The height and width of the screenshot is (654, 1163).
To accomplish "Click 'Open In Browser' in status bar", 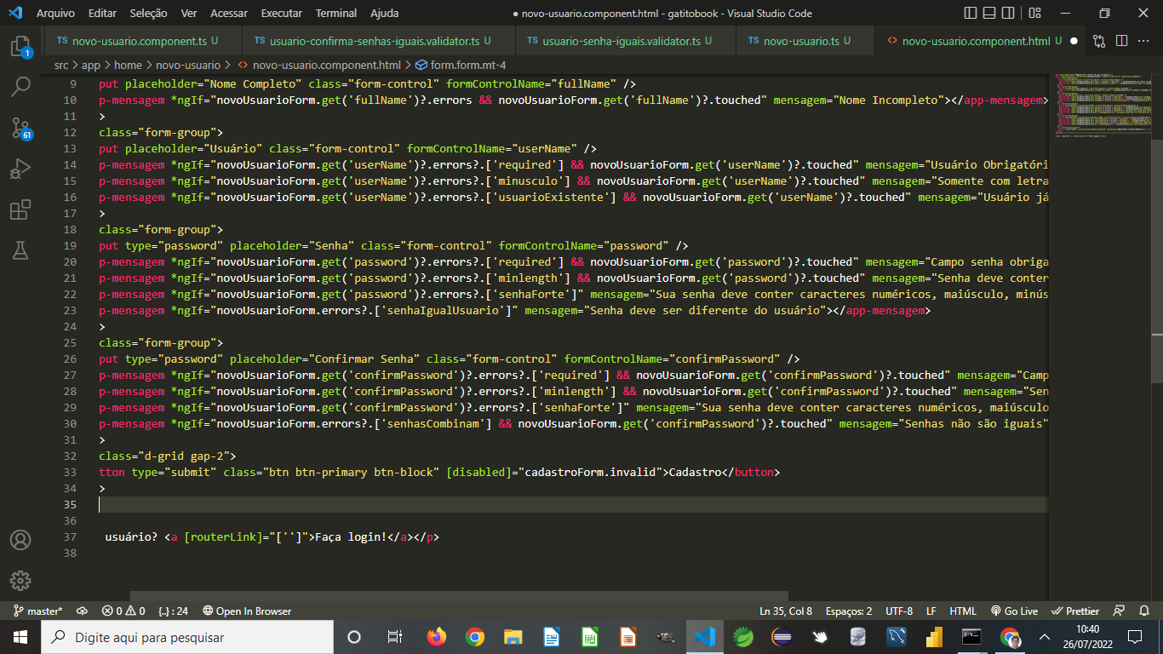I will coord(247,611).
